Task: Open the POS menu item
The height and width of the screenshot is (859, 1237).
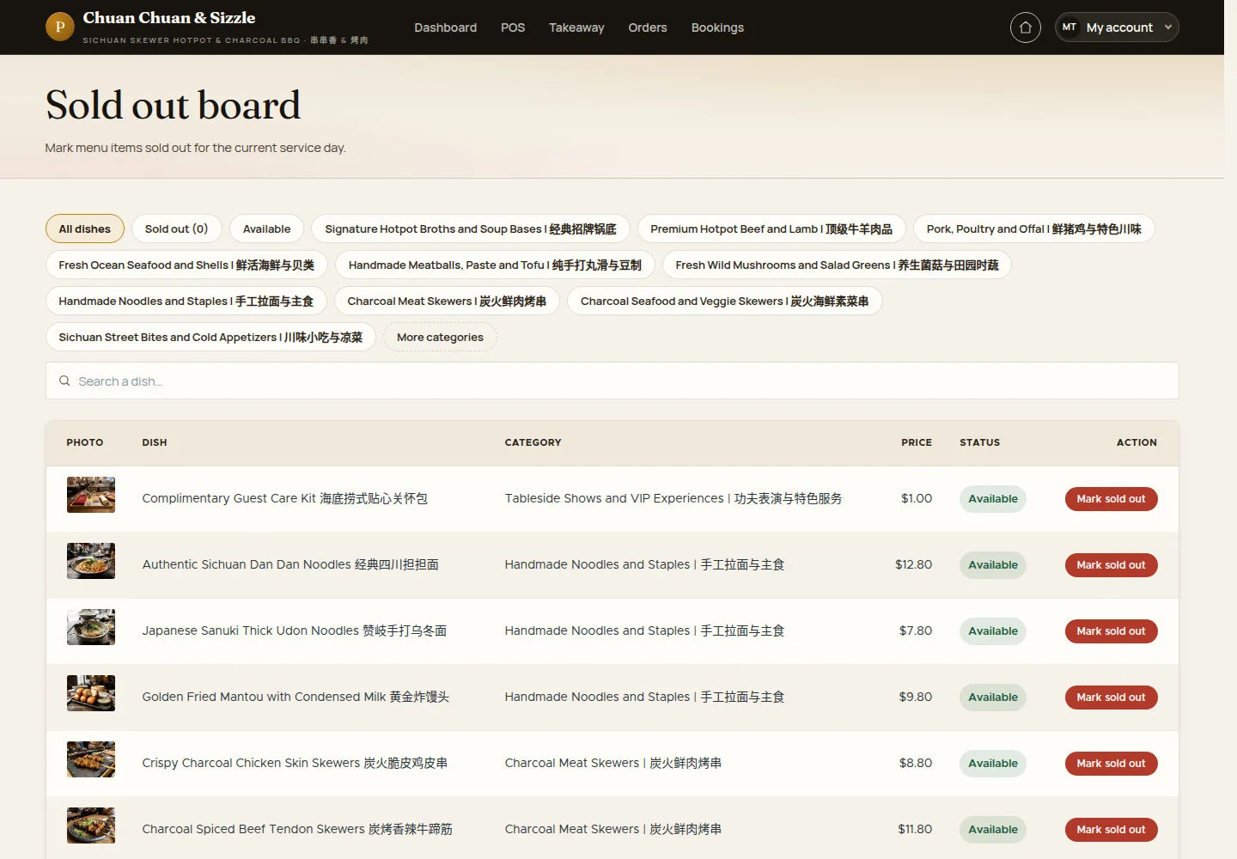Action: [x=513, y=27]
